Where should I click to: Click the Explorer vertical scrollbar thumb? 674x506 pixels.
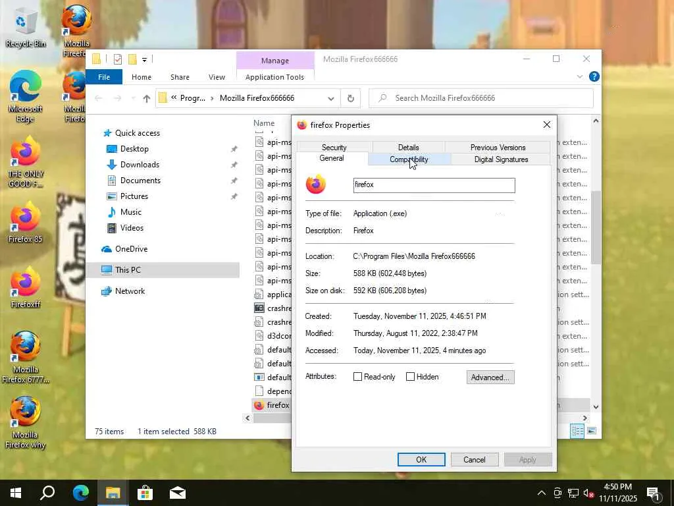pos(596,227)
